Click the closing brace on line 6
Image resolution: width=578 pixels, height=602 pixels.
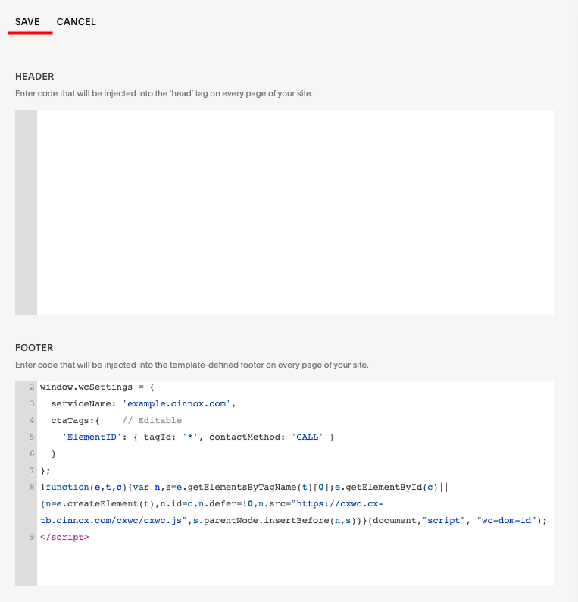coord(54,454)
